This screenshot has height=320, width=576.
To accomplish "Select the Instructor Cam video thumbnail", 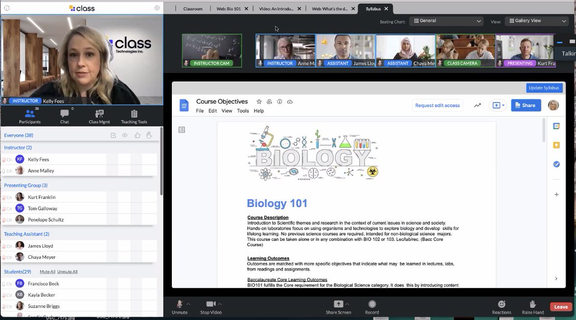I will click(212, 50).
